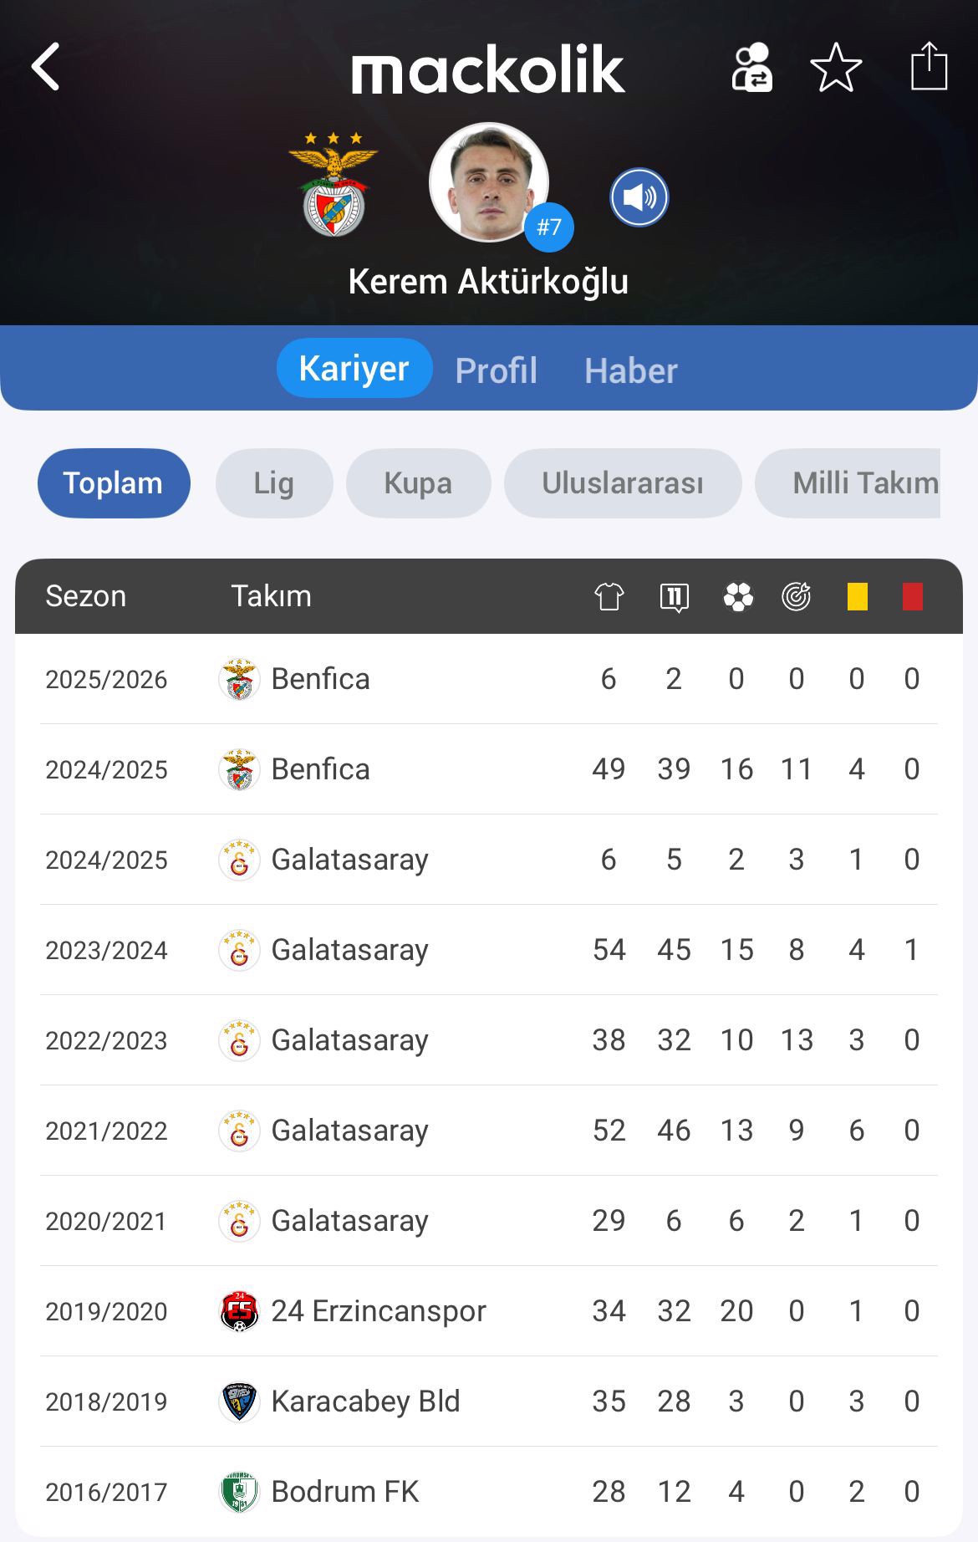Tap the Kerem Aktürkoğlu profile photo
Screen dimensions: 978x1542
pos(489,183)
